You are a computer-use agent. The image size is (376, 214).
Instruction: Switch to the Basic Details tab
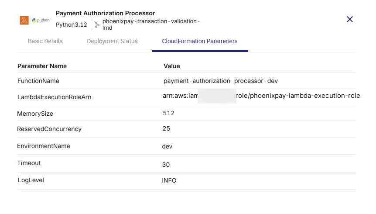pyautogui.click(x=45, y=41)
